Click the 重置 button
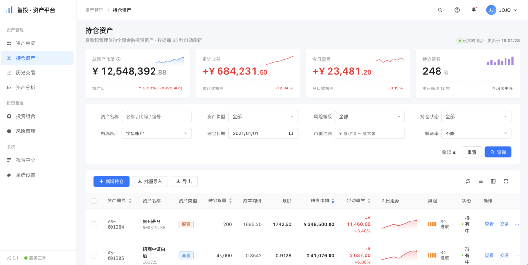This screenshot has width=528, height=265. coord(472,152)
